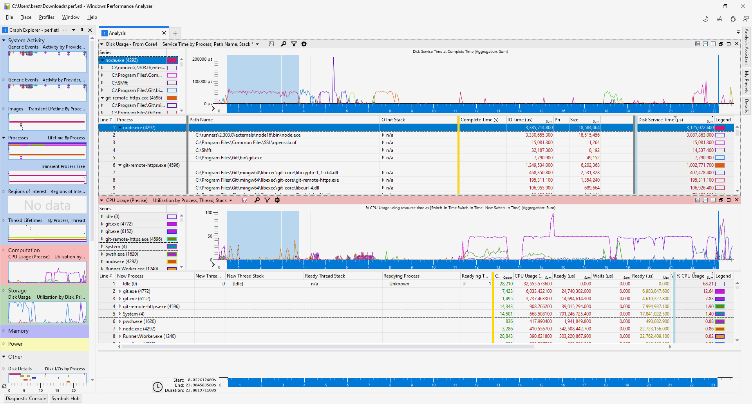Undock the CPU Usage panel

[721, 200]
